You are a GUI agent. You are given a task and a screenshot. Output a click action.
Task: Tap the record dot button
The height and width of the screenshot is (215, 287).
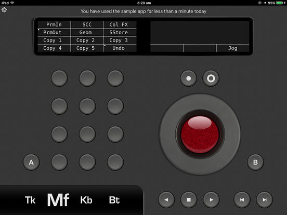click(x=188, y=78)
